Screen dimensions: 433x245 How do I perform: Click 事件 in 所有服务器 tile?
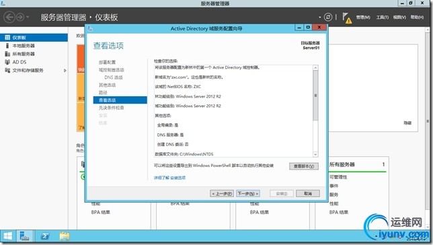click(x=333, y=186)
